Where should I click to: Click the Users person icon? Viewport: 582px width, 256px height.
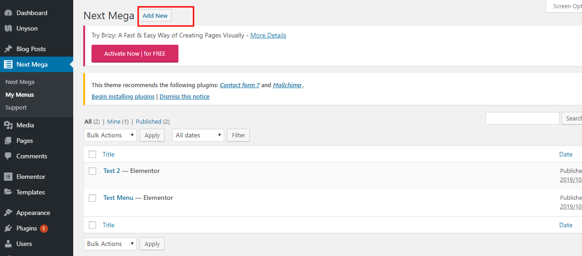click(x=8, y=244)
